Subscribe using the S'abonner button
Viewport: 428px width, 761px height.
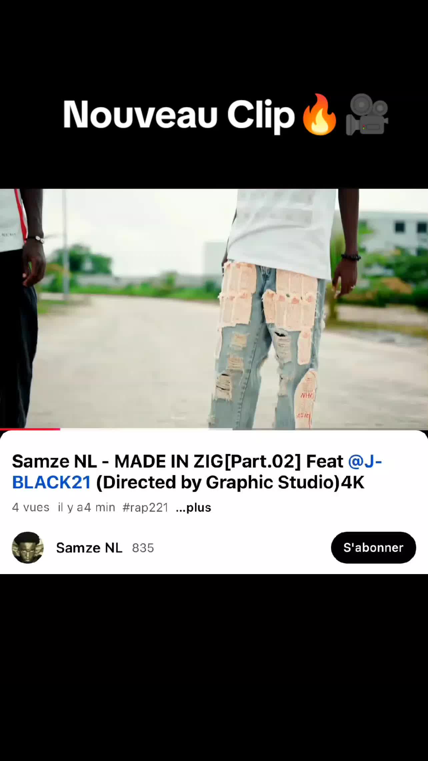(373, 547)
